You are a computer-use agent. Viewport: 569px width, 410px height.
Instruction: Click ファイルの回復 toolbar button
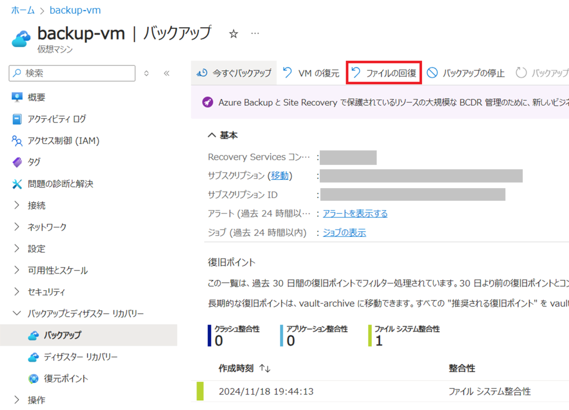pyautogui.click(x=384, y=73)
